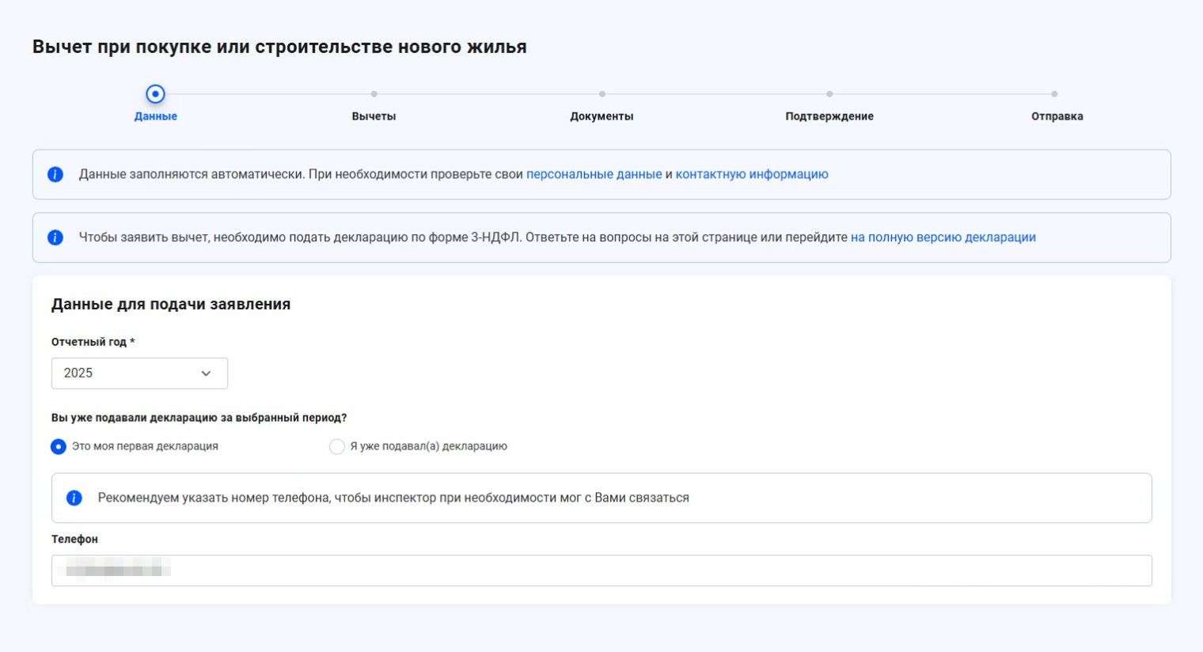Click the 'Телефон' field label
Viewport: 1203px width, 652px height.
(74, 539)
